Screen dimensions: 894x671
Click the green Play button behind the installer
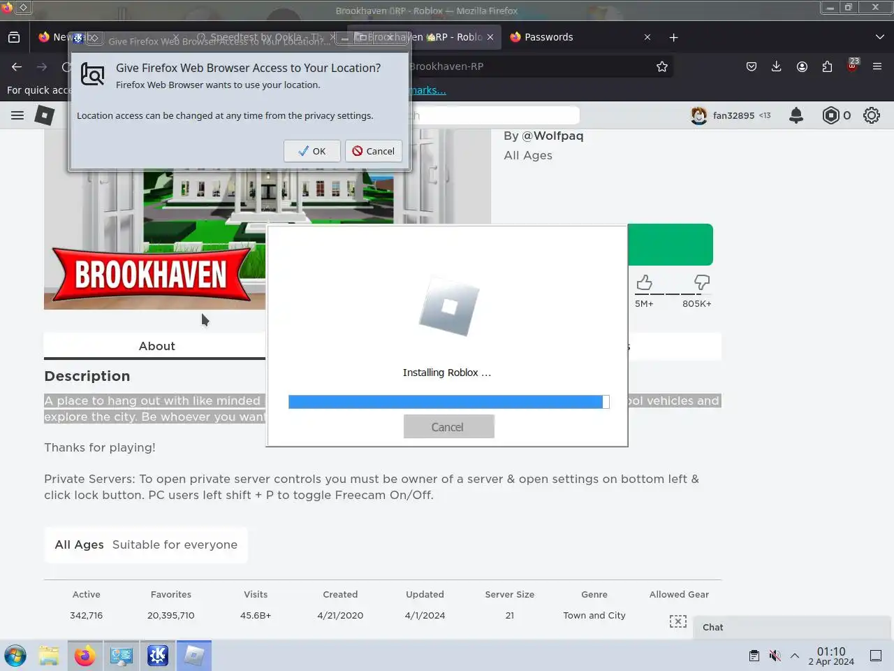tap(670, 245)
